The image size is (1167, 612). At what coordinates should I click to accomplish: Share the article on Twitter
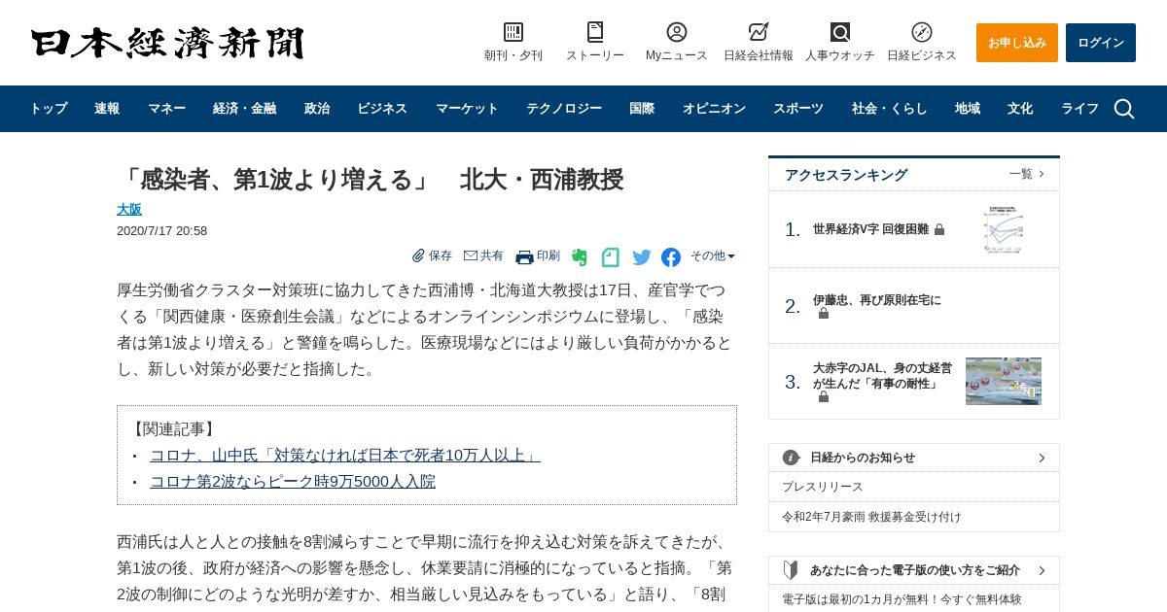[642, 257]
